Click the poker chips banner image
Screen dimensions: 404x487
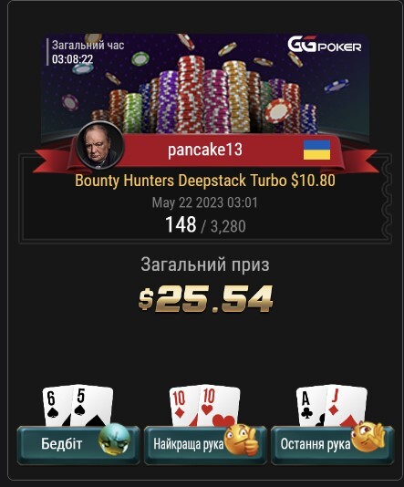pos(205,86)
